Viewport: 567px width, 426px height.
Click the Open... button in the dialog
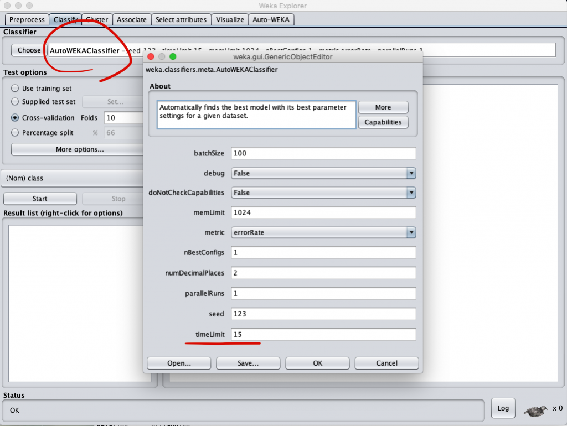click(x=179, y=363)
